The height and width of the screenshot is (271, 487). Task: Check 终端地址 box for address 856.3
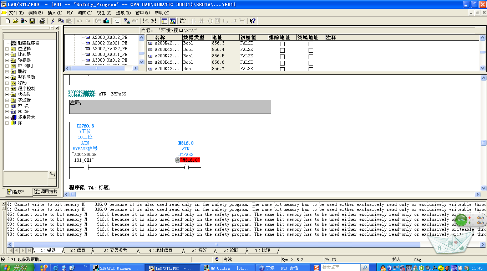point(311,44)
